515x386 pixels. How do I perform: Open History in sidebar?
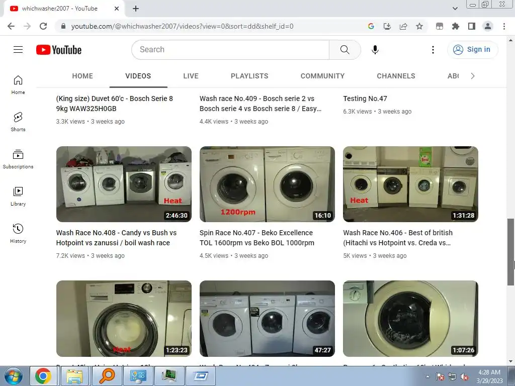pyautogui.click(x=18, y=233)
